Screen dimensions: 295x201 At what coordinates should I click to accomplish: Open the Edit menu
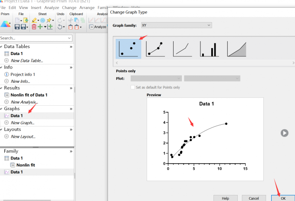pos(12,8)
